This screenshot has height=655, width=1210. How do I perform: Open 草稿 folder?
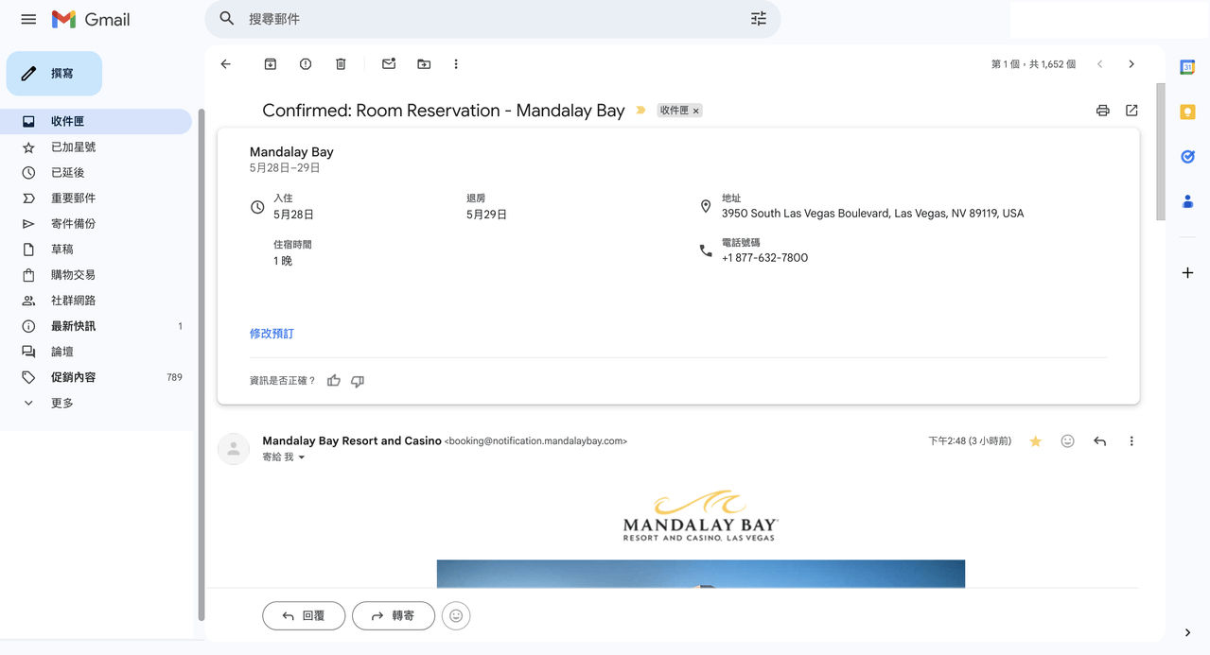[96, 250]
